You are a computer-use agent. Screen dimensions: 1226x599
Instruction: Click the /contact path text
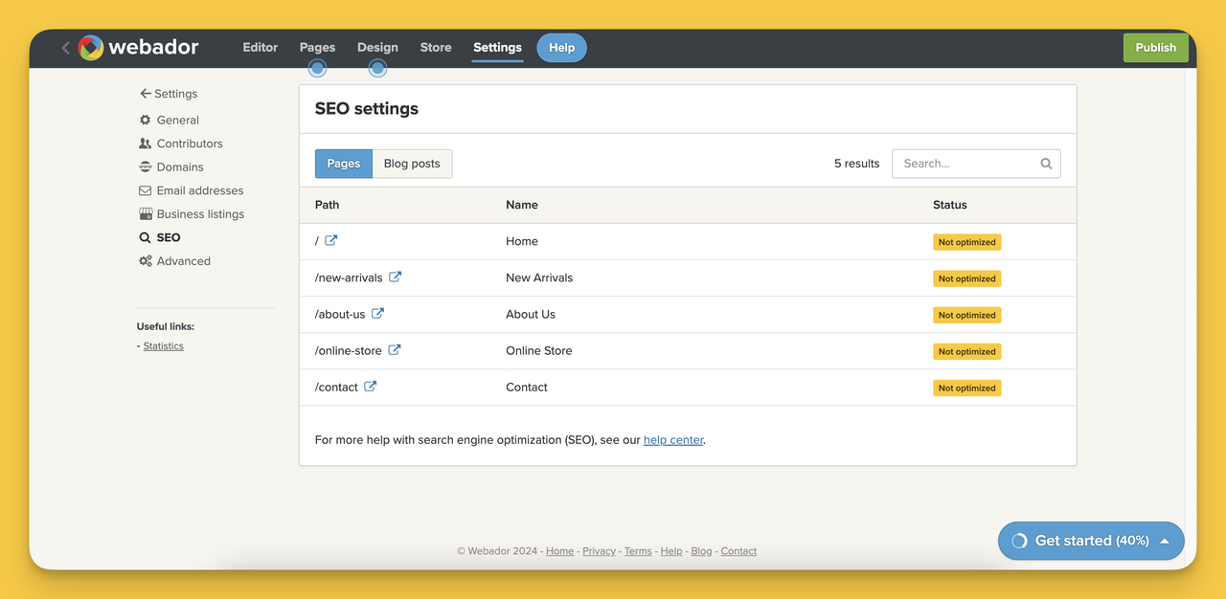[x=336, y=388]
